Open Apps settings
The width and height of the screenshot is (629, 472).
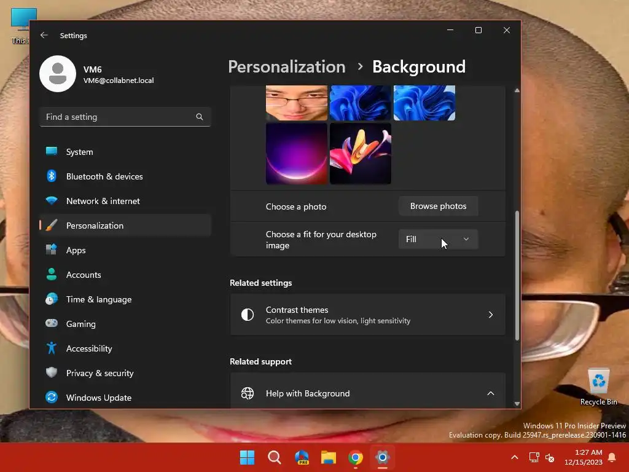pyautogui.click(x=125, y=250)
